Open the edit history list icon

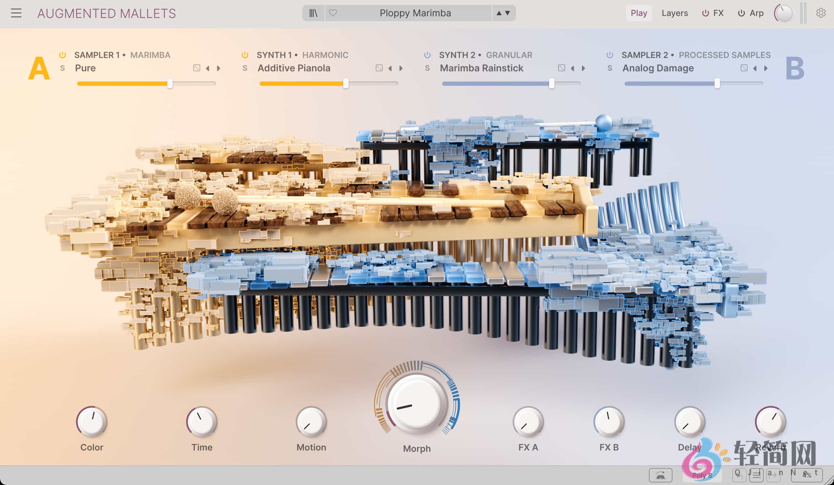click(756, 476)
